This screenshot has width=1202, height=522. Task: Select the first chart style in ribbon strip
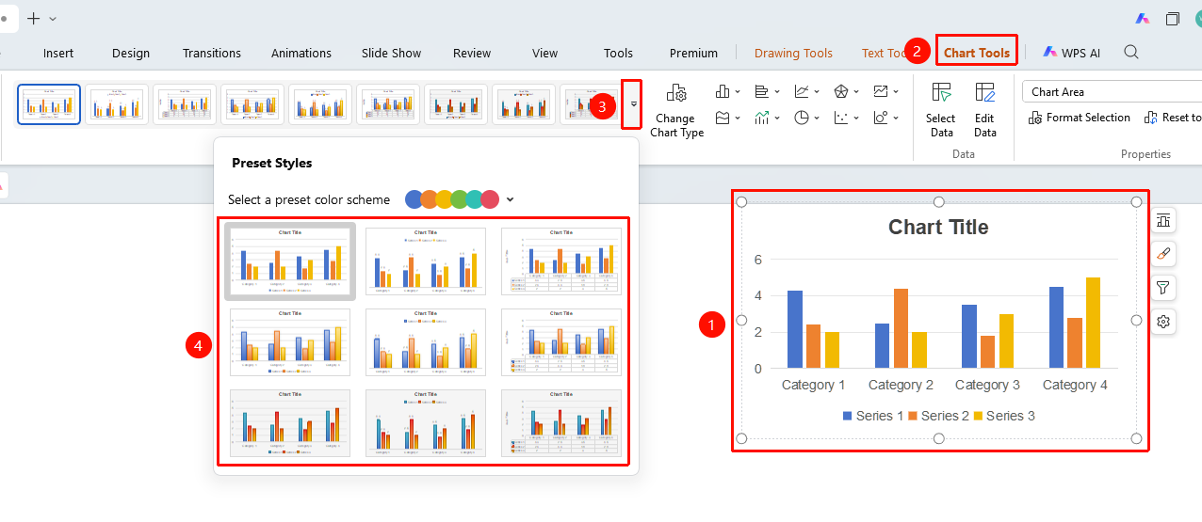pos(49,103)
